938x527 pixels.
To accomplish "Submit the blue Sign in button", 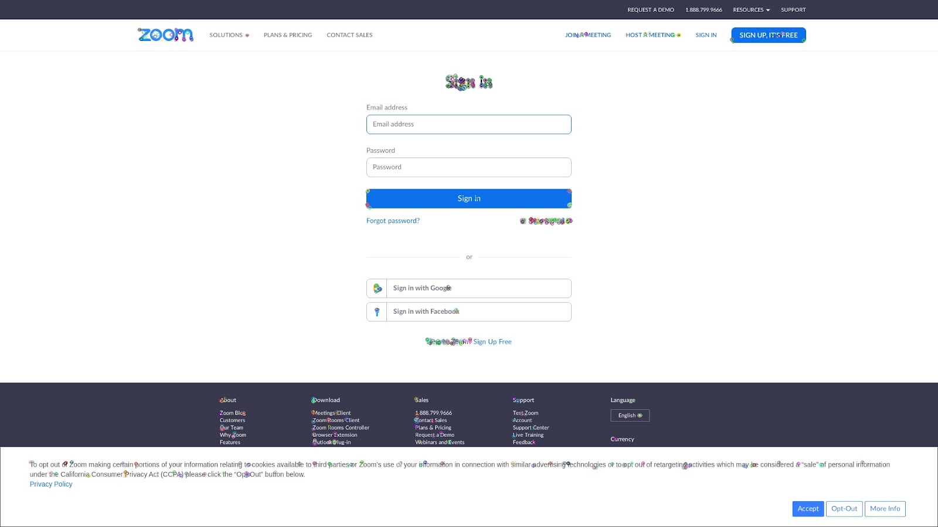I will point(469,199).
